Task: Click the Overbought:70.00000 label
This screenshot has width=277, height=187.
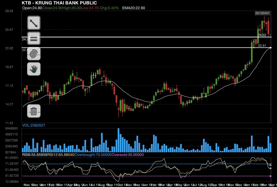Action: coord(93,155)
